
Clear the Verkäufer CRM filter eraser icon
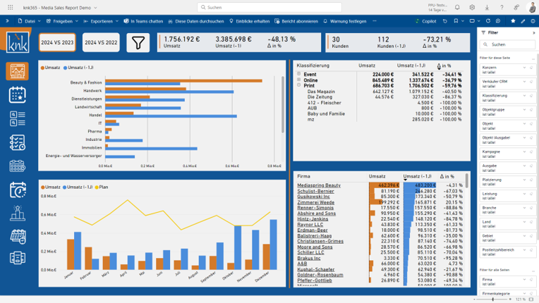[531, 82]
